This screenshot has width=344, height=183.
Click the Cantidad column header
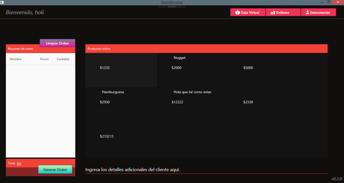[x=63, y=59]
